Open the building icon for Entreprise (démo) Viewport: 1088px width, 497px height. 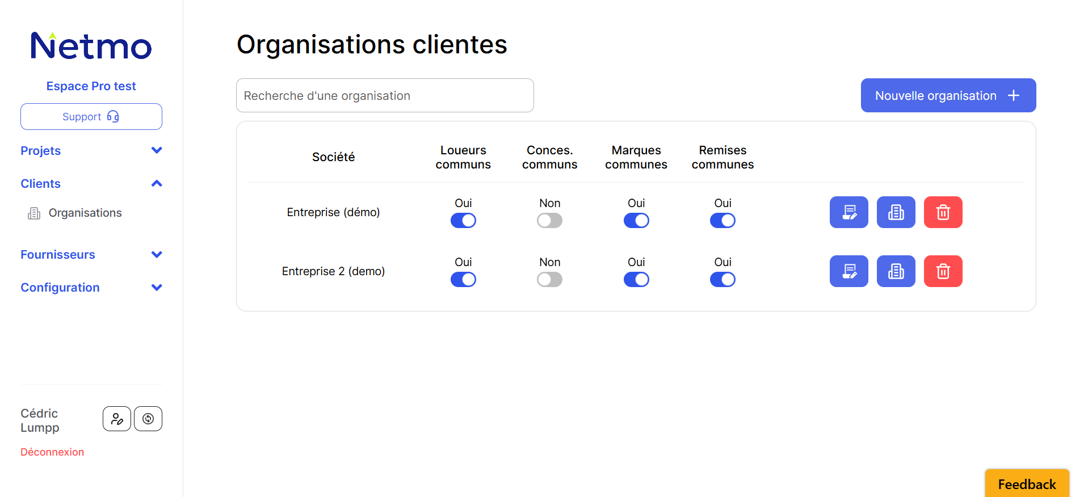896,212
